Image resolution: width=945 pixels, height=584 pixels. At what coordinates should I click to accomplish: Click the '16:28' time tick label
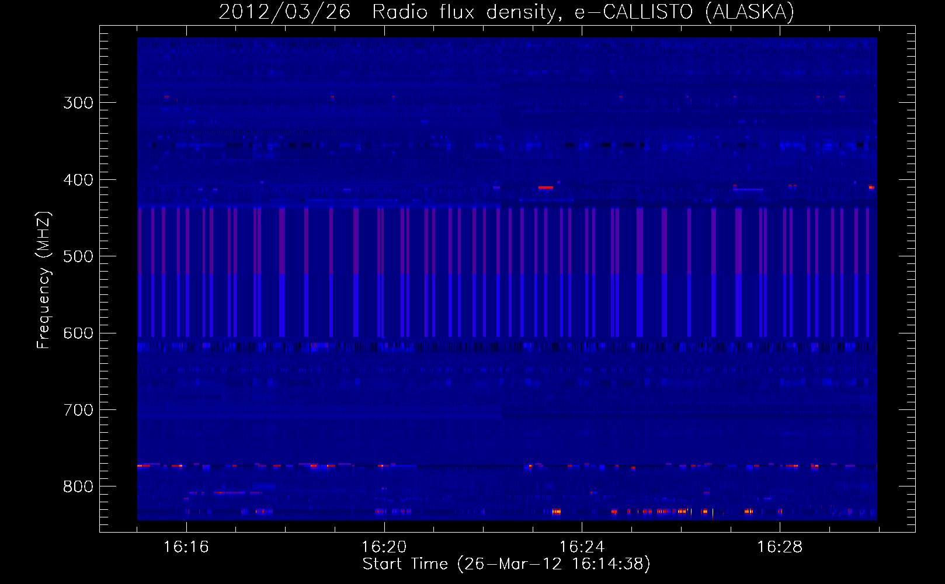tap(780, 547)
